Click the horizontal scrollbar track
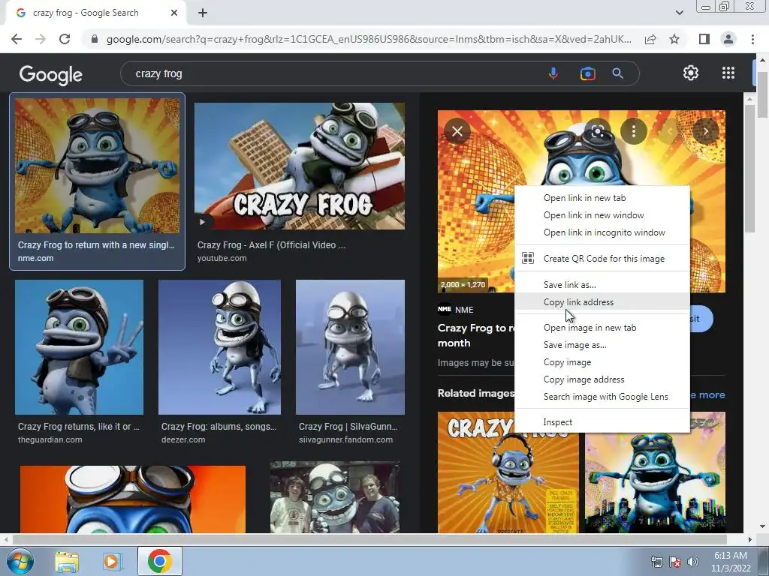 click(377, 539)
